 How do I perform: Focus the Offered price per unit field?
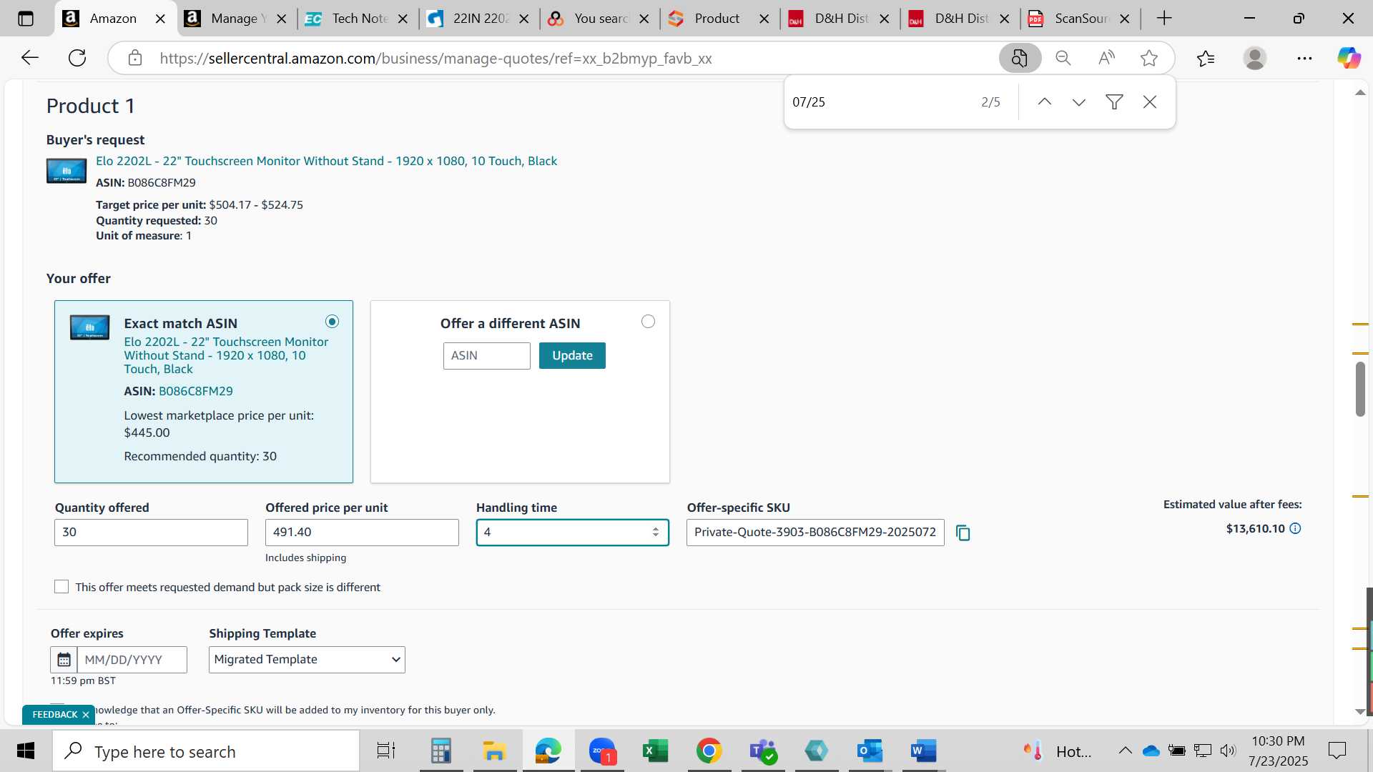[362, 533]
